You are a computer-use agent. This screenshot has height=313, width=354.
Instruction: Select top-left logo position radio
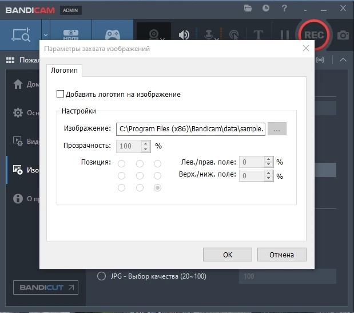point(121,163)
